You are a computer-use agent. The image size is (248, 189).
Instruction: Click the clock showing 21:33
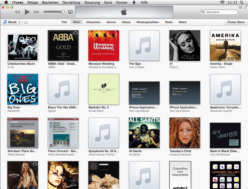232,2
